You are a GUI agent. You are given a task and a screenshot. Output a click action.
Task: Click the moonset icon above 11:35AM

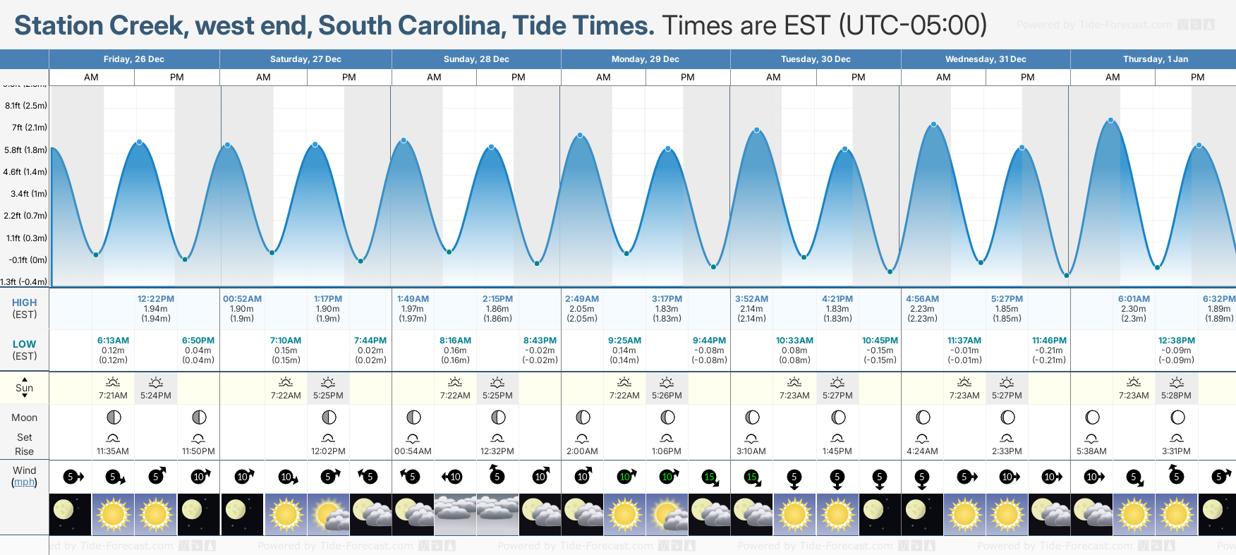pos(113,438)
